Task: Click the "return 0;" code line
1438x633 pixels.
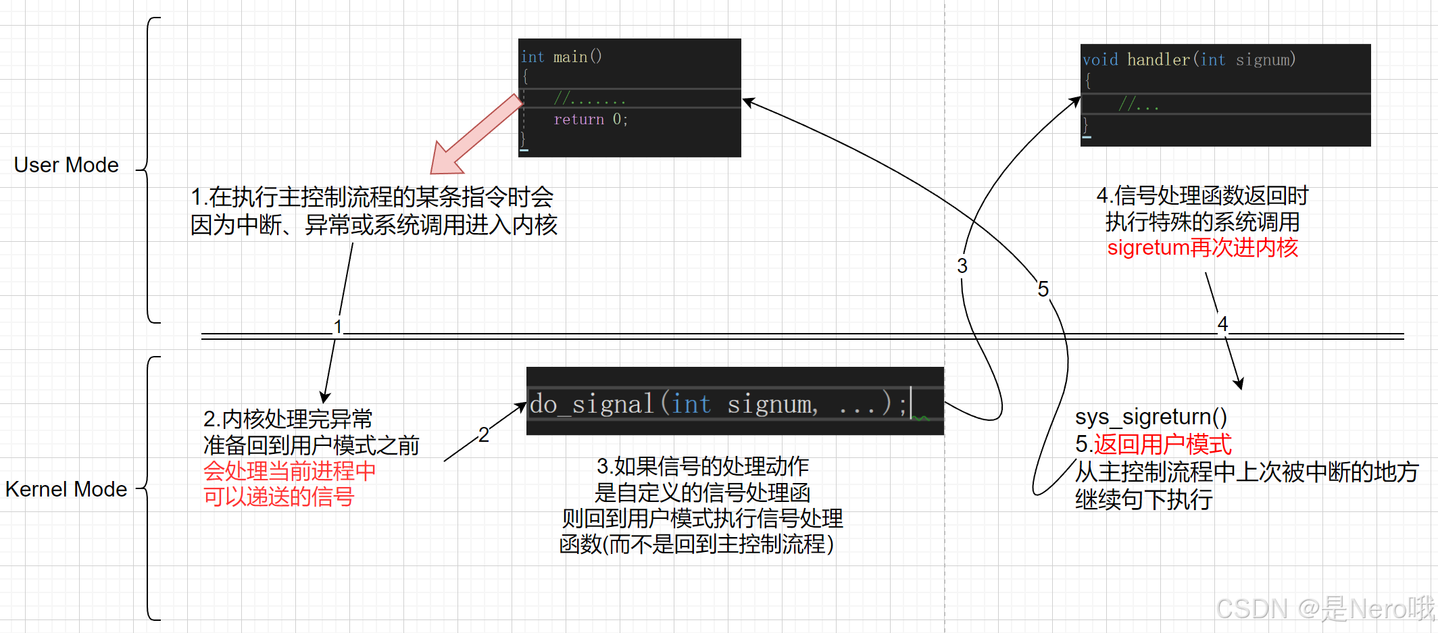Action: click(x=591, y=120)
